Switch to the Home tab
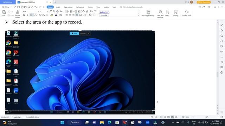The height and width of the screenshot is (126, 225). [x=50, y=7]
